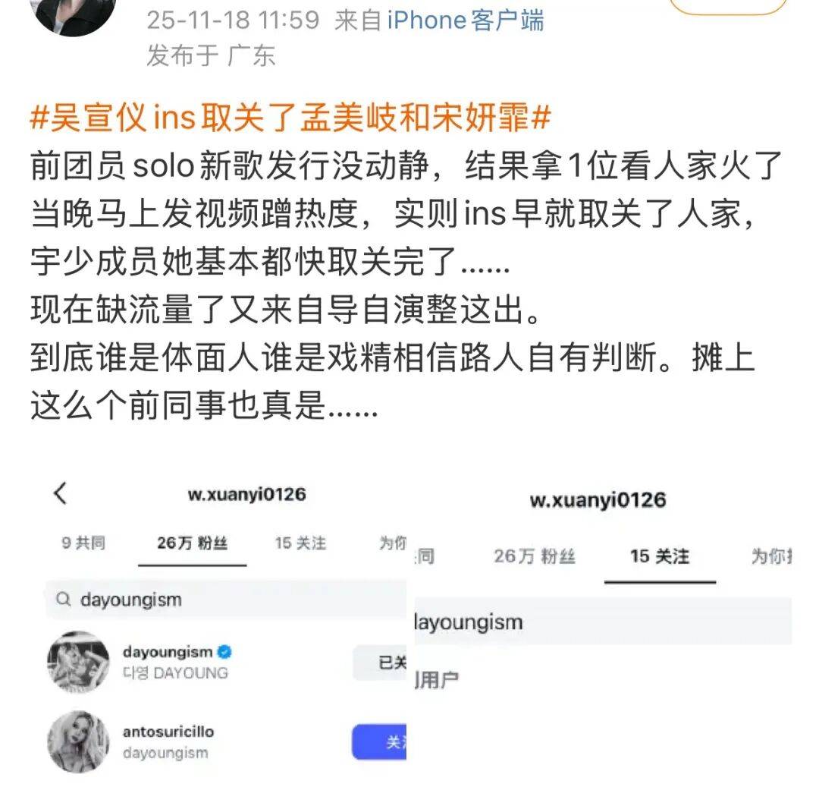Open the 26万 粉丝 tab on right panel

point(535,556)
